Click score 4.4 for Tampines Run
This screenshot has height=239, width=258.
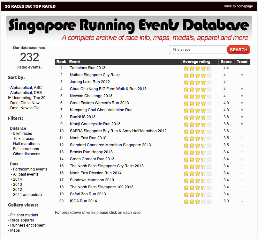click(226, 68)
